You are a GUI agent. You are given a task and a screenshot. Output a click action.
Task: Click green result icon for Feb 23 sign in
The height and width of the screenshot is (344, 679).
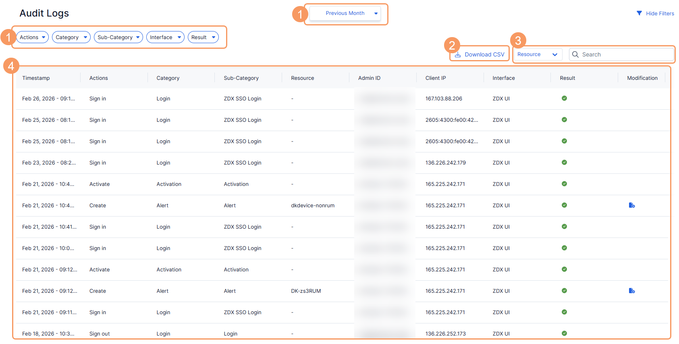tap(564, 163)
